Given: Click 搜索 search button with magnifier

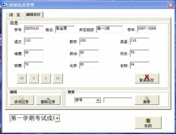Looking at the screenshot, I should (147, 100).
